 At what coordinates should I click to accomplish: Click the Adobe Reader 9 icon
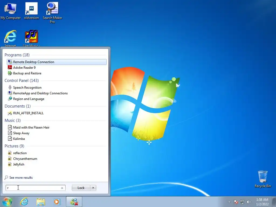point(10,68)
